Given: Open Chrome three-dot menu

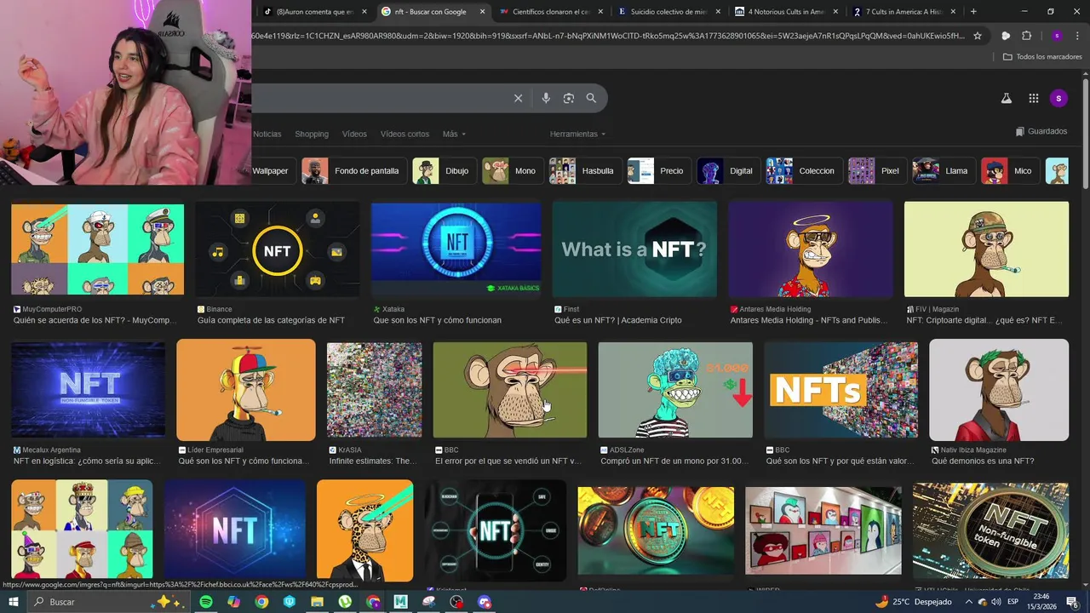Looking at the screenshot, I should (1076, 36).
